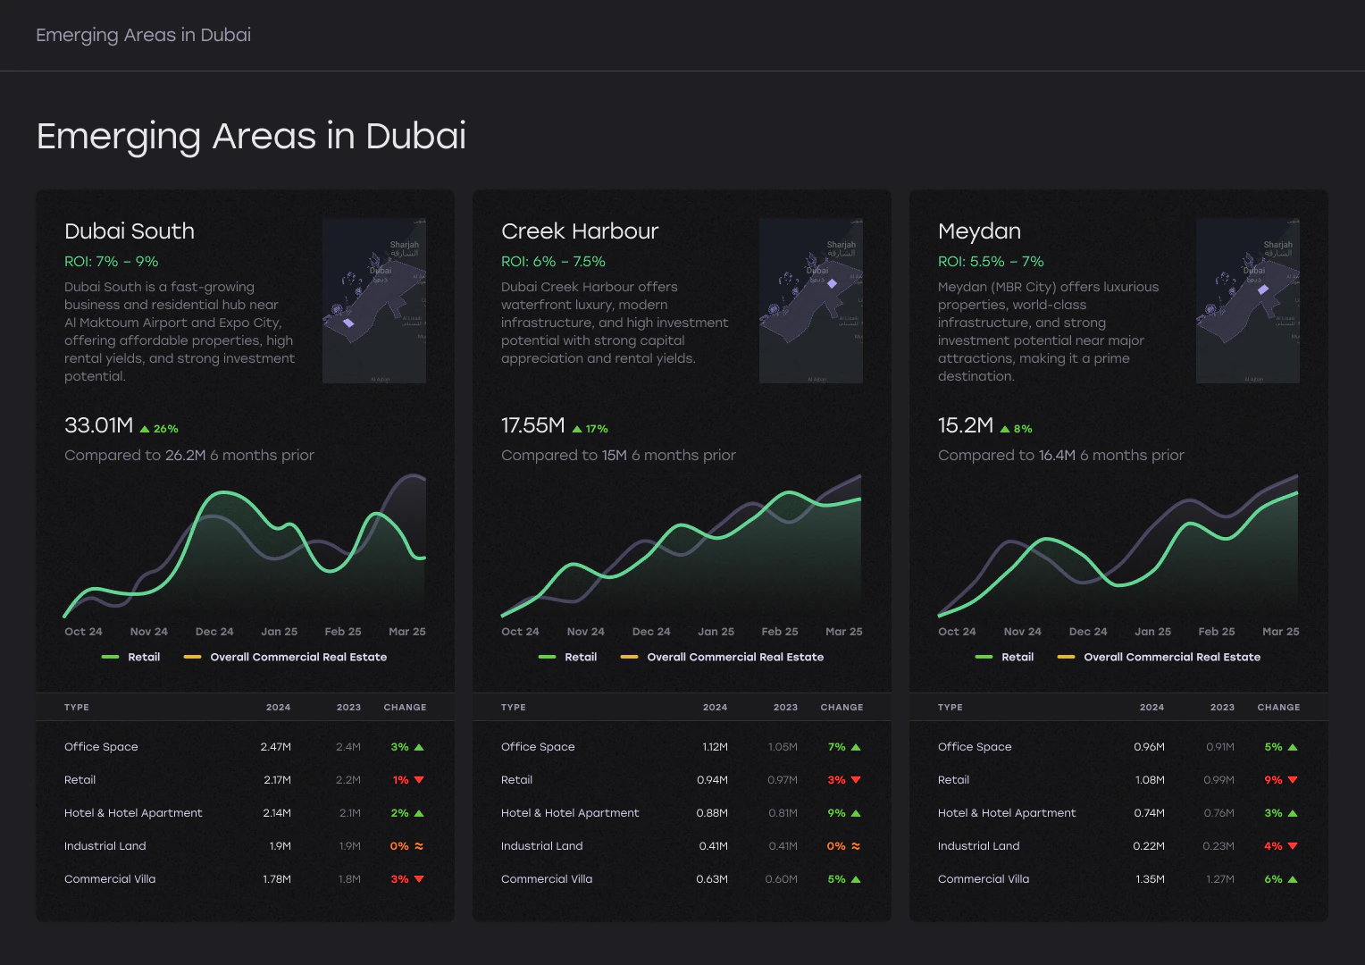The image size is (1365, 965).
Task: Click Meydan Commercial Villa up arrow
Action: pos(1293,879)
